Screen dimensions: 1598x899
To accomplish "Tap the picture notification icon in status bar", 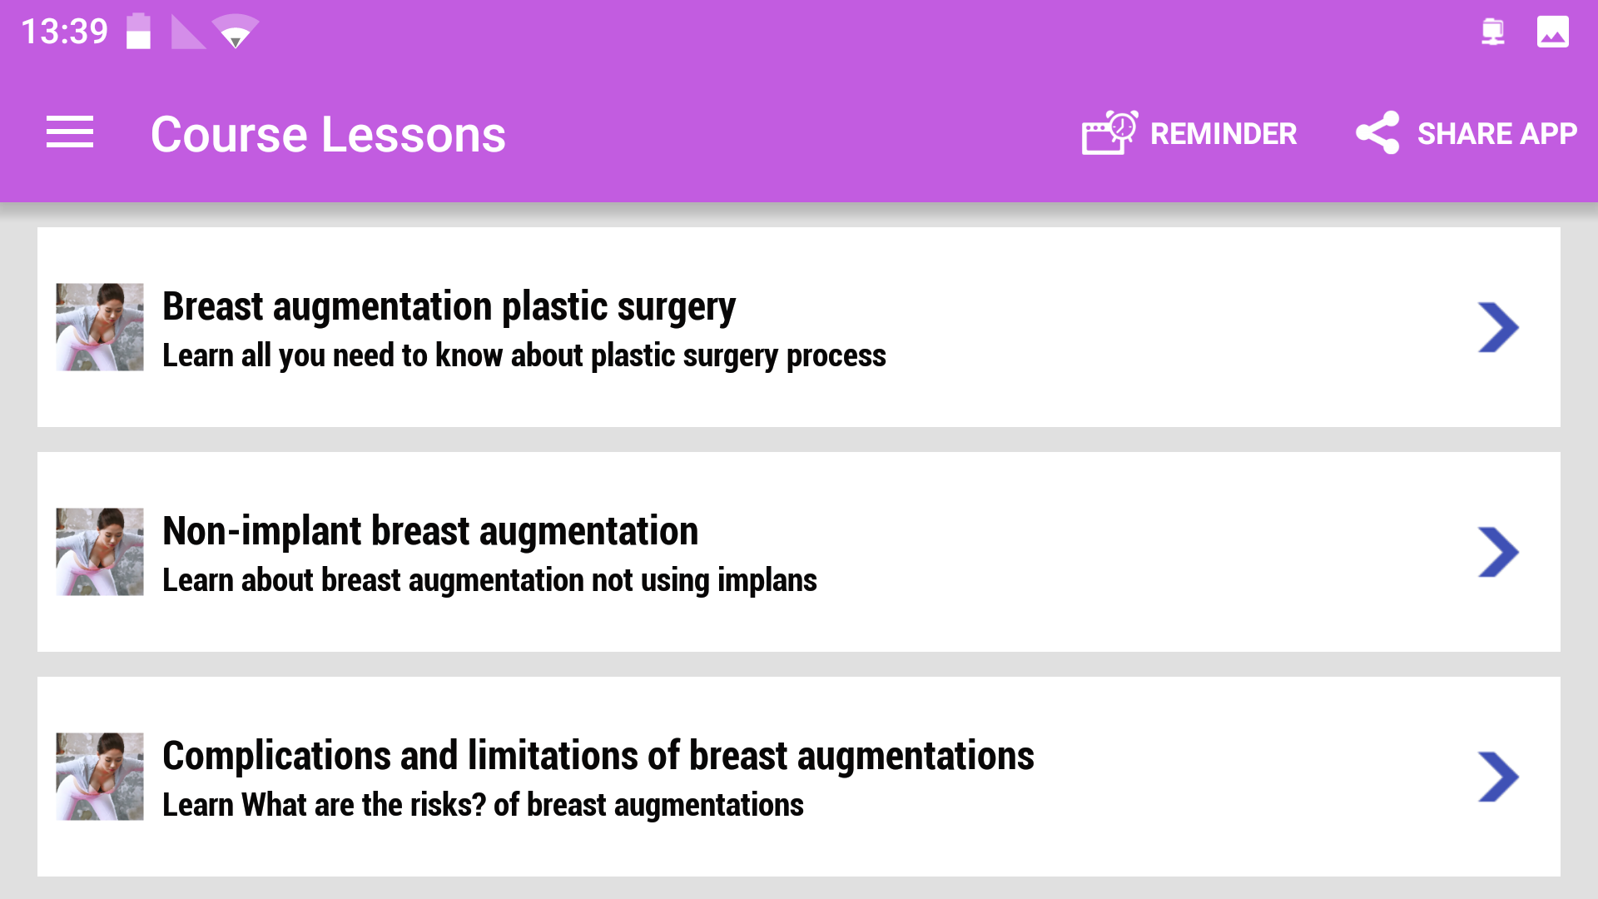I will coord(1552,32).
